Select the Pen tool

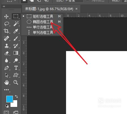(6, 68)
